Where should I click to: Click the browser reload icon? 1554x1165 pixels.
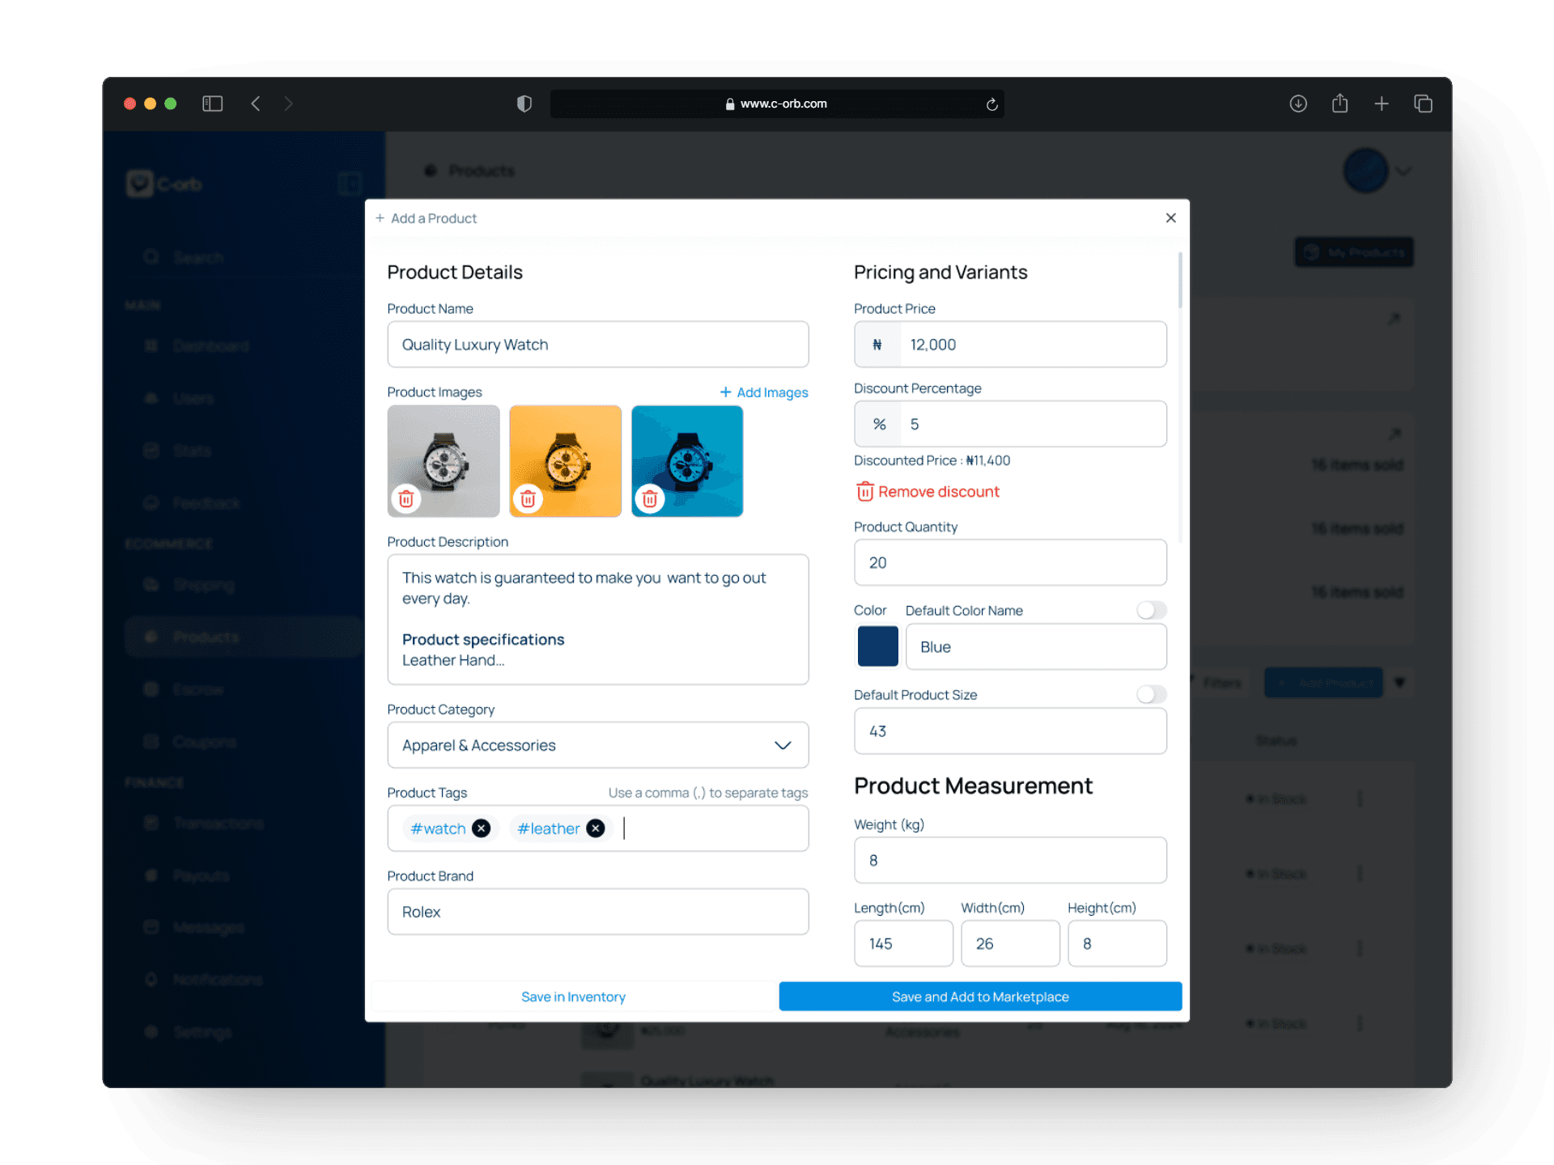(991, 104)
